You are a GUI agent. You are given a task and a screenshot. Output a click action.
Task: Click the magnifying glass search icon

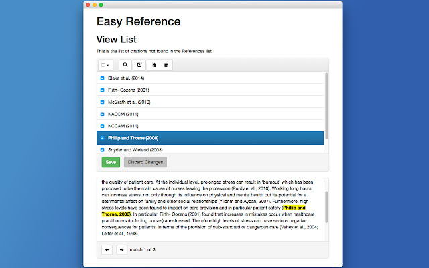[125, 65]
